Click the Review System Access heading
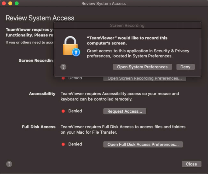The image size is (208, 174). coord(40,18)
